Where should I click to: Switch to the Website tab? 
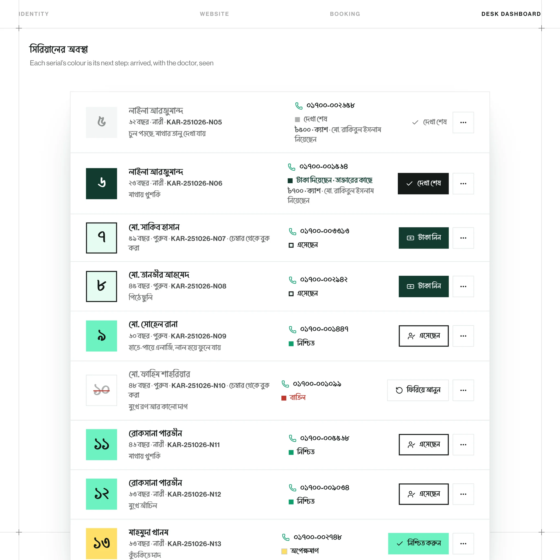pos(214,14)
